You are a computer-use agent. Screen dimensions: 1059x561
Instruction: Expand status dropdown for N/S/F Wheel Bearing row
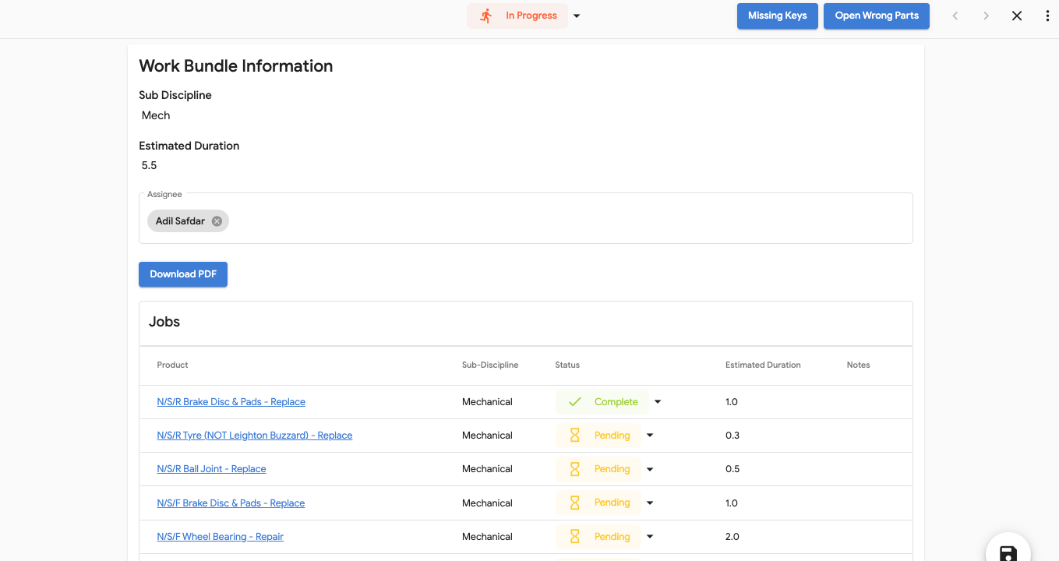click(650, 537)
